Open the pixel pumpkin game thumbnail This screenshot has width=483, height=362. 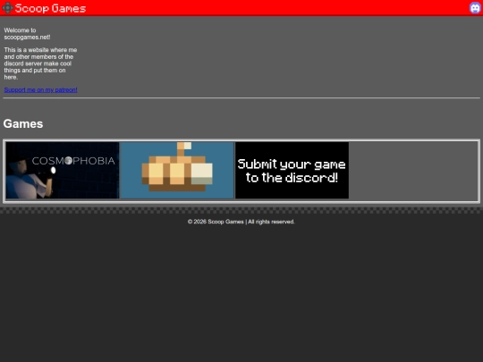[x=177, y=170]
